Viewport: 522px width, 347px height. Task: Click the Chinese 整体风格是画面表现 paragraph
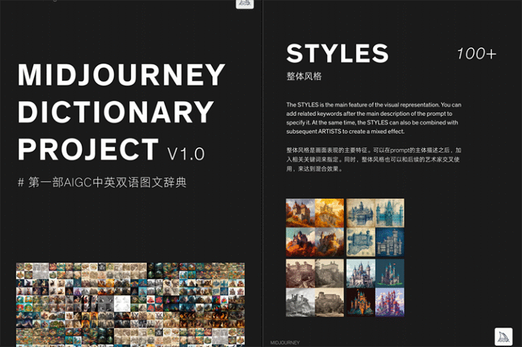(x=374, y=158)
